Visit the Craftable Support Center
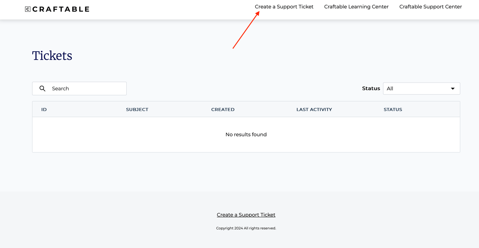 click(430, 6)
